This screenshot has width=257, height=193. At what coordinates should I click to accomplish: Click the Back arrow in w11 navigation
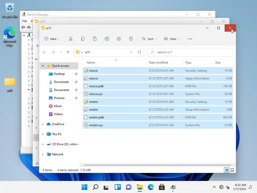(x=44, y=52)
